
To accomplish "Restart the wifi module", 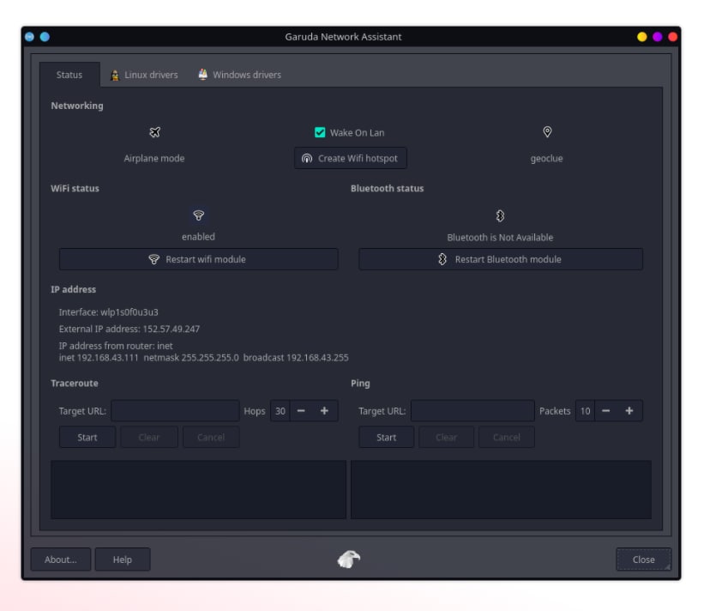I will pos(199,259).
